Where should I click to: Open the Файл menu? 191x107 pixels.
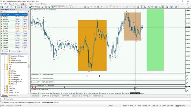(x=5, y=4)
